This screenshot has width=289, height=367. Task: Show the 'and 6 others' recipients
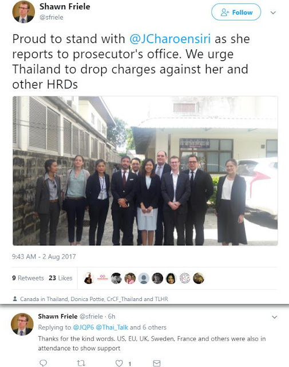(x=148, y=327)
